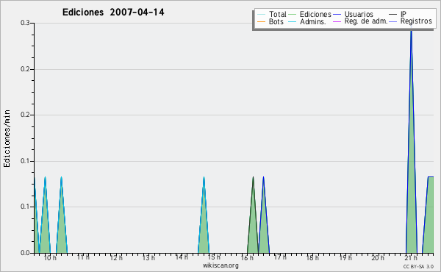Click the 'CC BY-SA 3.0' license text
This screenshot has width=441, height=272.
point(418,266)
